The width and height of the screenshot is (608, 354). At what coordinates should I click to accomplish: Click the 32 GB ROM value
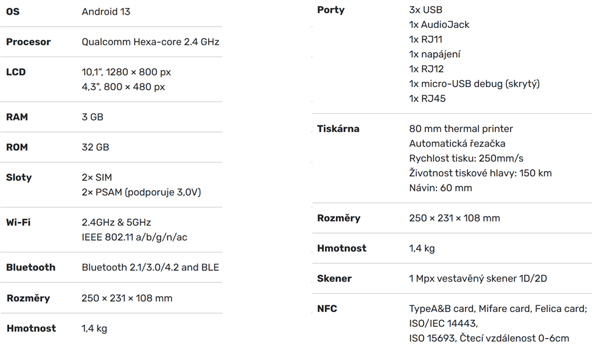click(96, 147)
